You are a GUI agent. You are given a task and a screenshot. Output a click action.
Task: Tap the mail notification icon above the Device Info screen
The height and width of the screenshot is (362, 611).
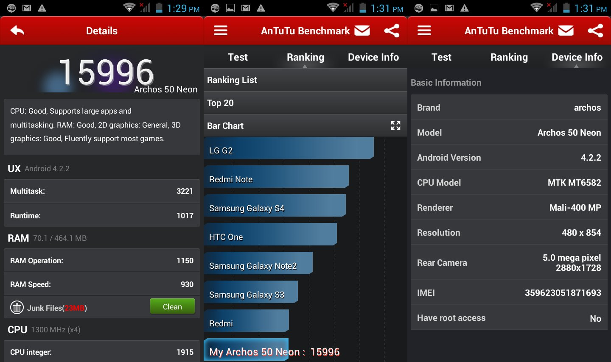[449, 8]
